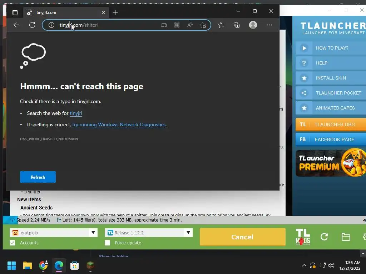The height and width of the screenshot is (274, 366).
Task: Search the web for tinyjrl link
Action: click(x=76, y=113)
